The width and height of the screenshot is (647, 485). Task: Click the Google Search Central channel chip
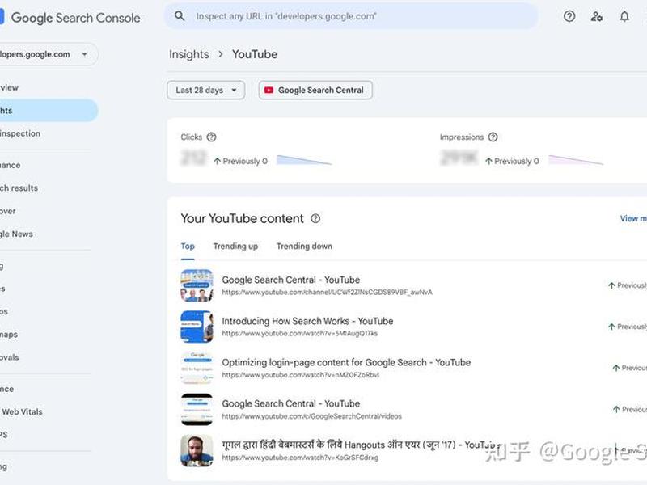[315, 90]
